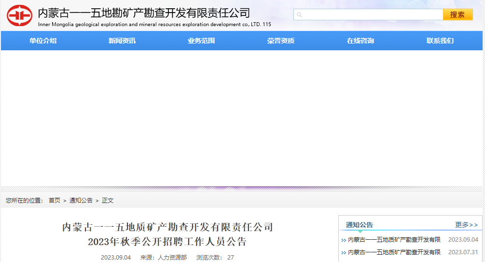Click the article title 2023年秋季公开招聘工作人员公告
The image size is (485, 262).
tap(167, 242)
